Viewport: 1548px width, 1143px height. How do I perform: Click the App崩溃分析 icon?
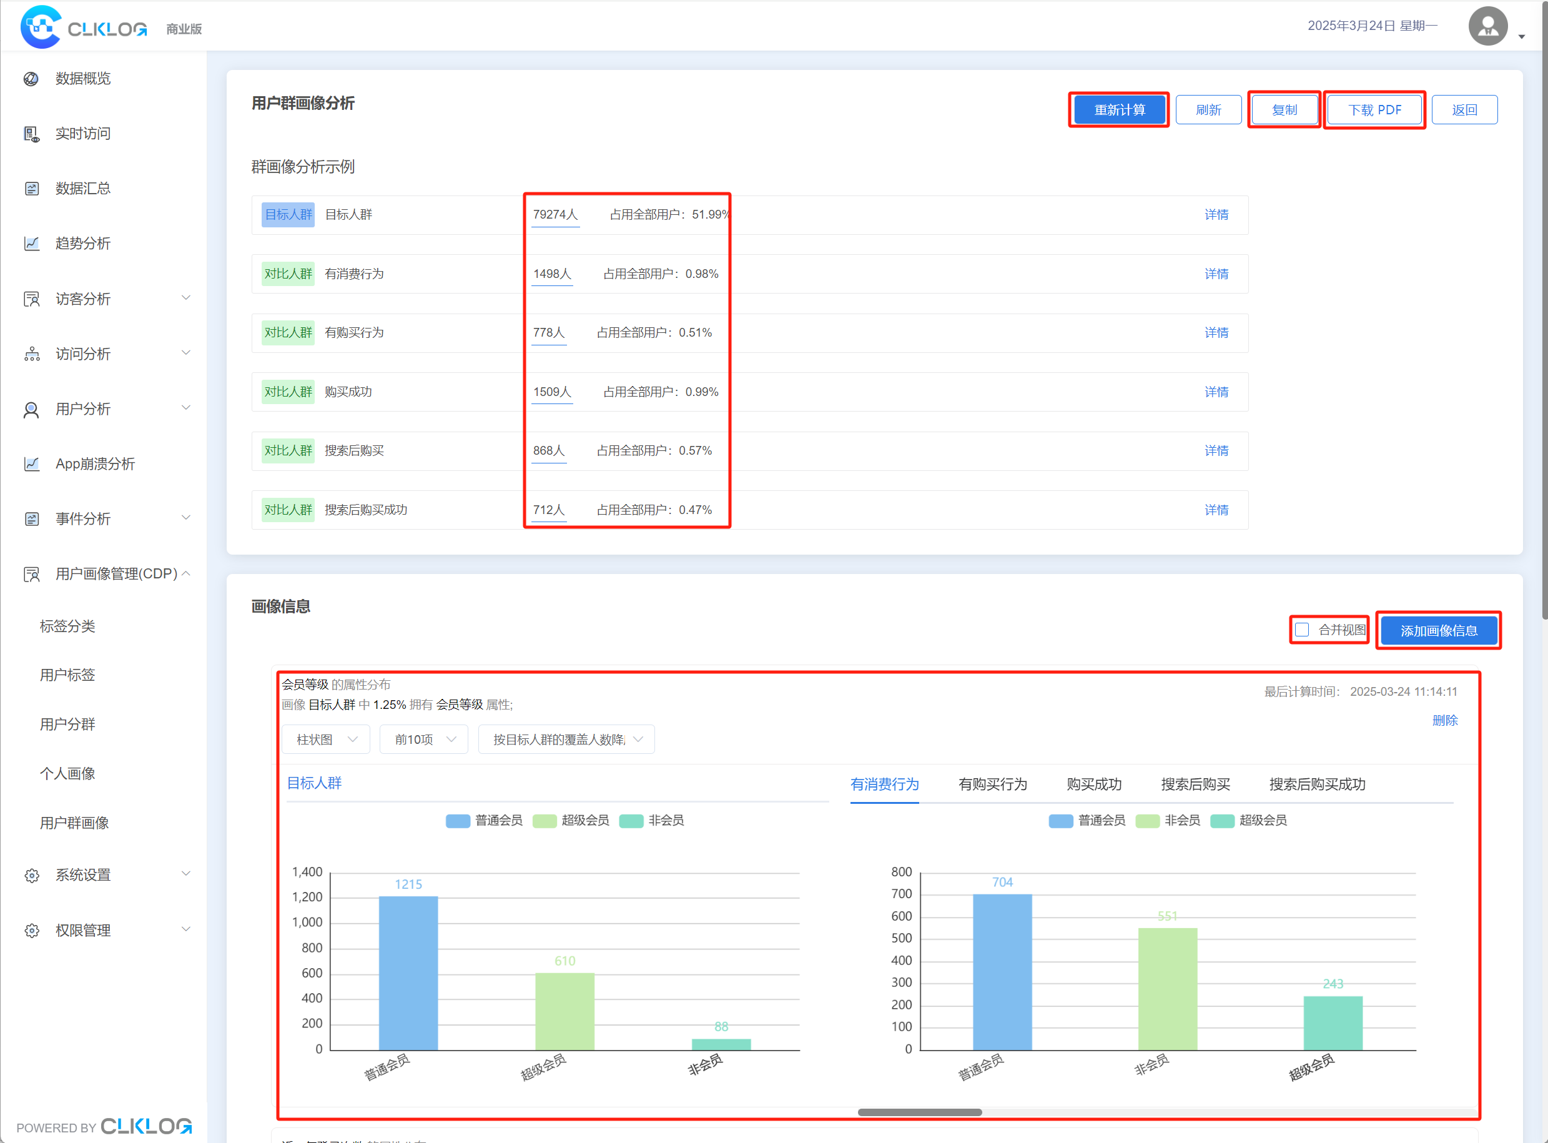[x=31, y=463]
